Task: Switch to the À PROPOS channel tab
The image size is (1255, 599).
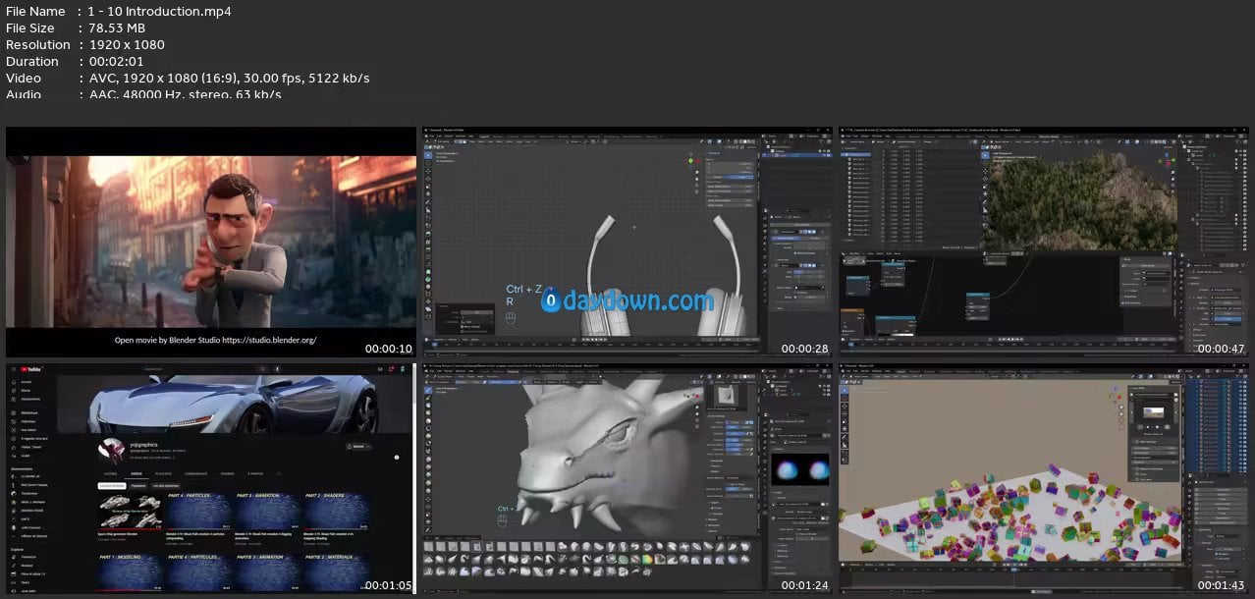Action: pyautogui.click(x=255, y=473)
